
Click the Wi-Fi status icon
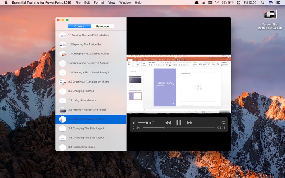(x=217, y=2)
